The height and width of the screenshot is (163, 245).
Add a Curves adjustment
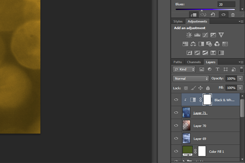tap(205, 35)
